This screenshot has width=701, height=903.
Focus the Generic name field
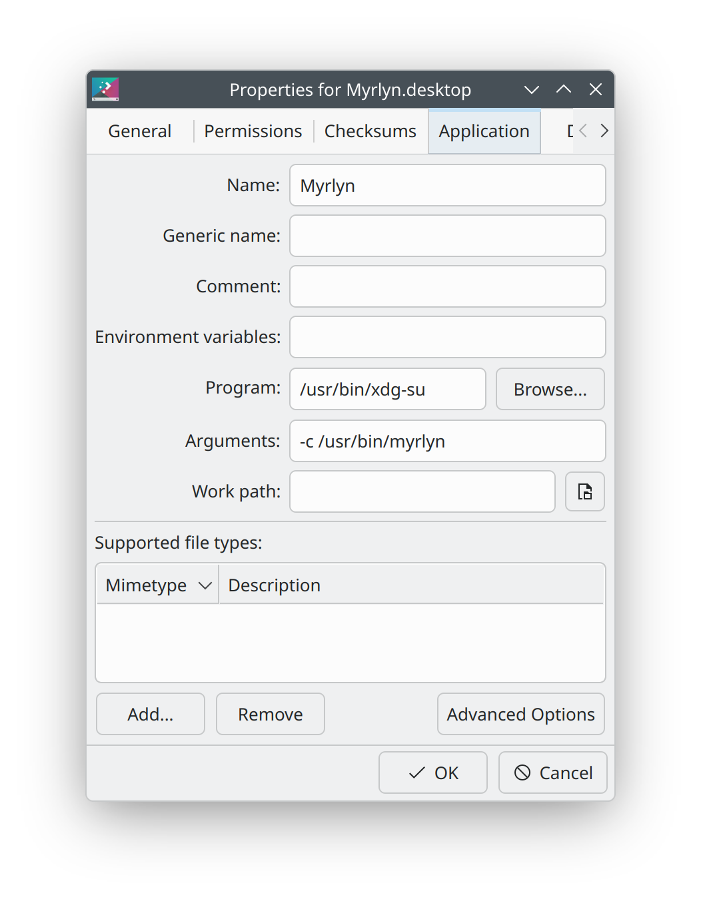tap(448, 236)
